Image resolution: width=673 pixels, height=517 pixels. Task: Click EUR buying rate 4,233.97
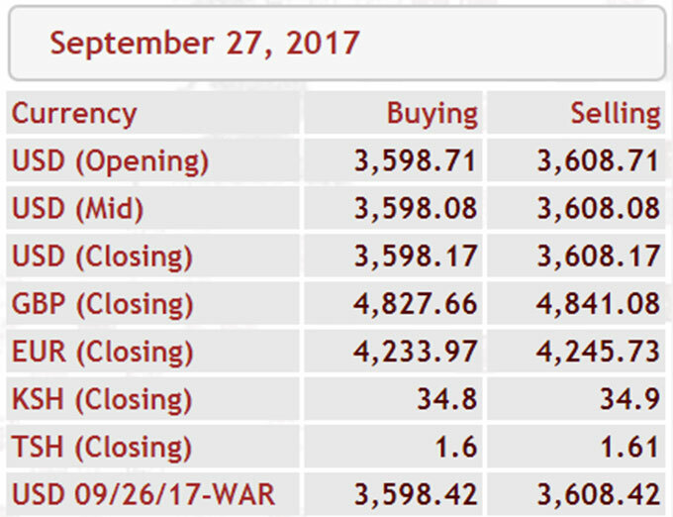(415, 353)
